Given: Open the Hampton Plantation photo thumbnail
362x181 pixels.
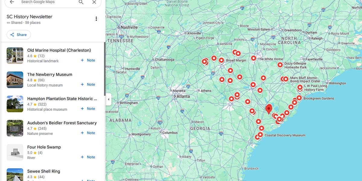Looking at the screenshot, I should pos(15,104).
